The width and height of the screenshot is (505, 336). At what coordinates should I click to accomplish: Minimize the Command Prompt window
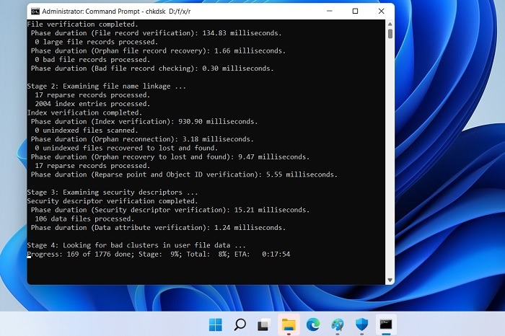point(330,11)
